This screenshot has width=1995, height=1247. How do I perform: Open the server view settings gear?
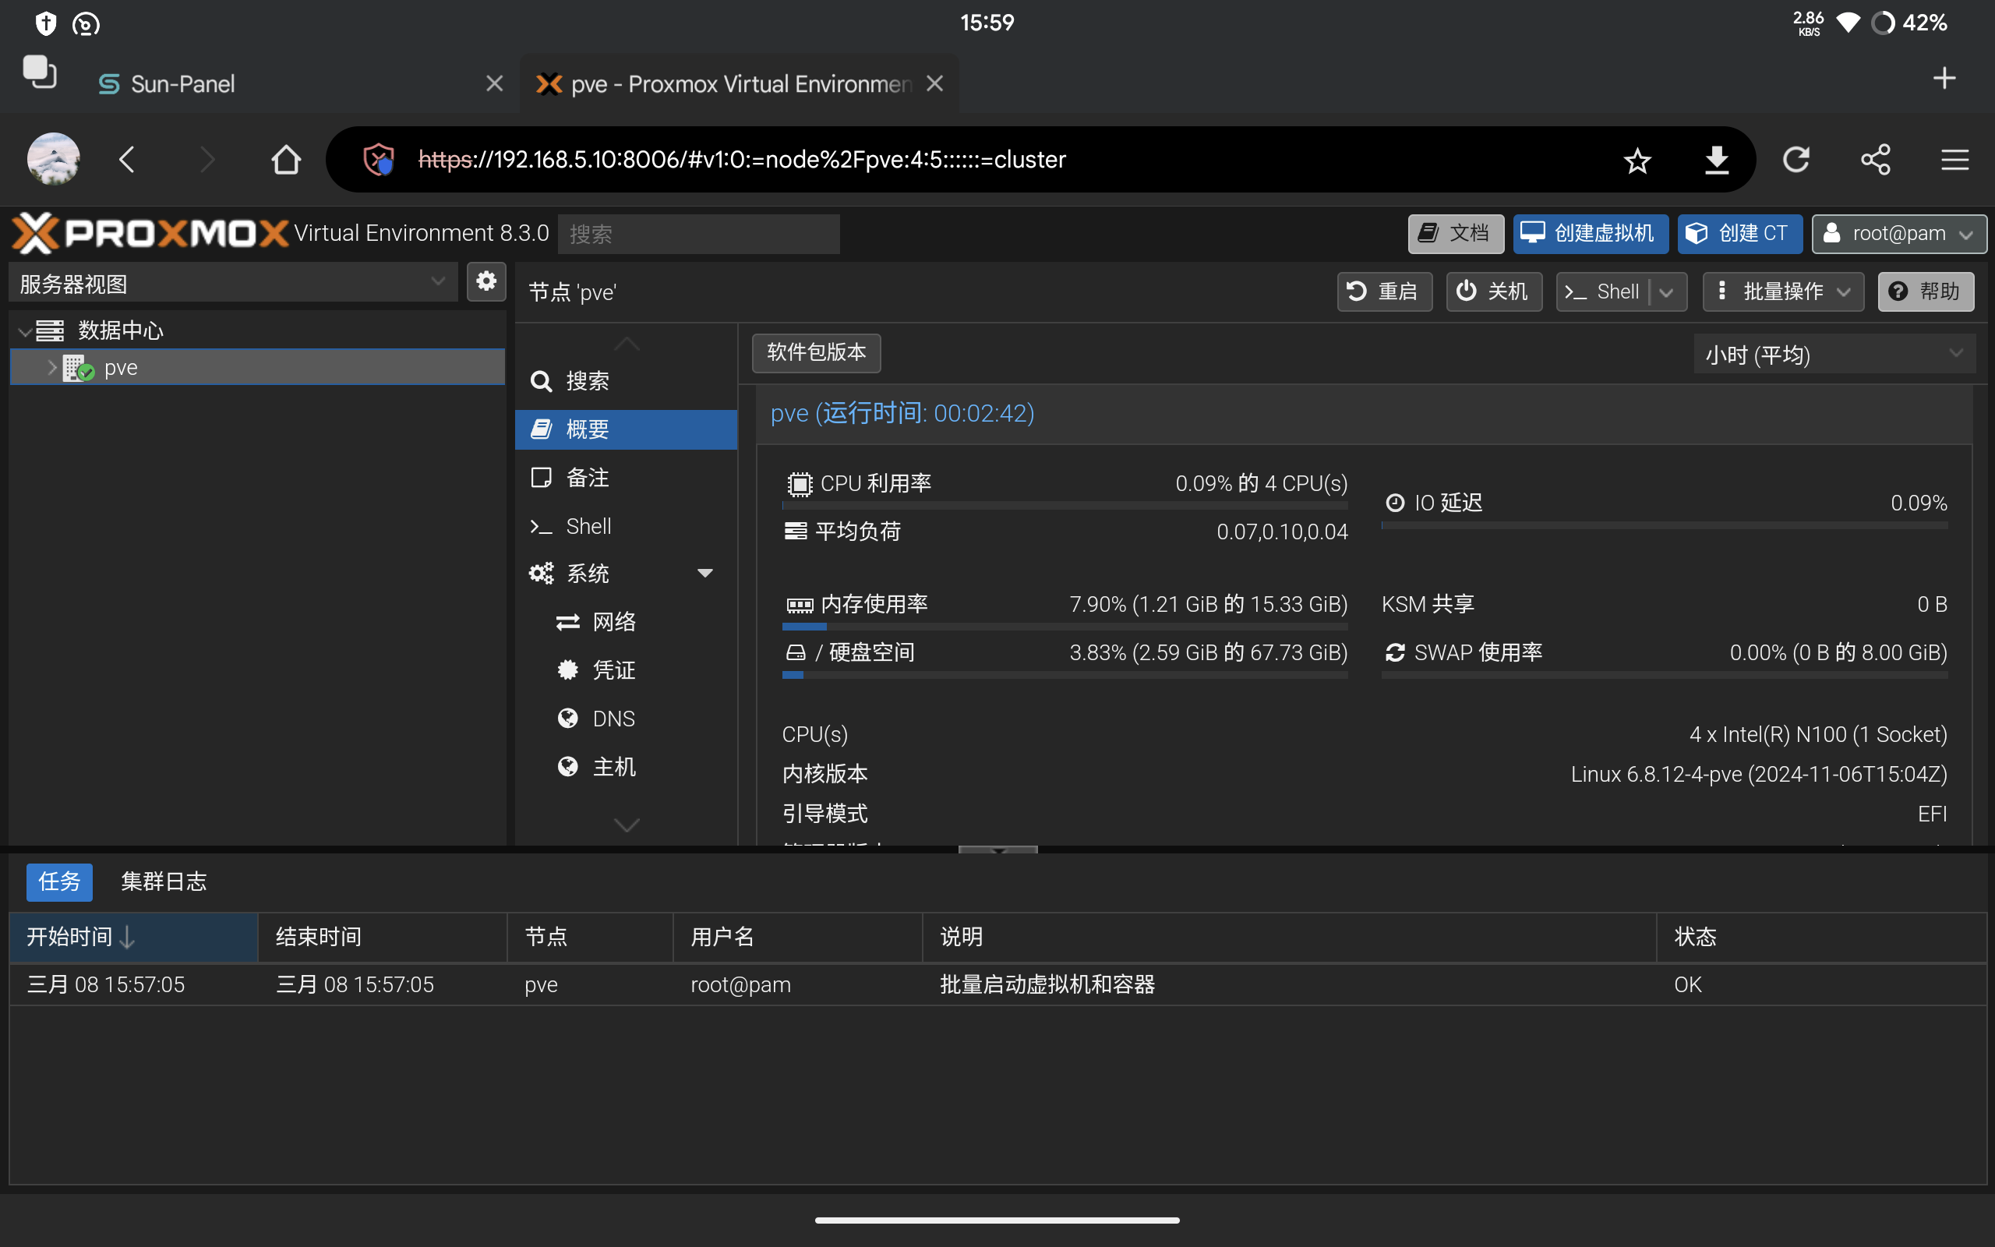coord(486,282)
